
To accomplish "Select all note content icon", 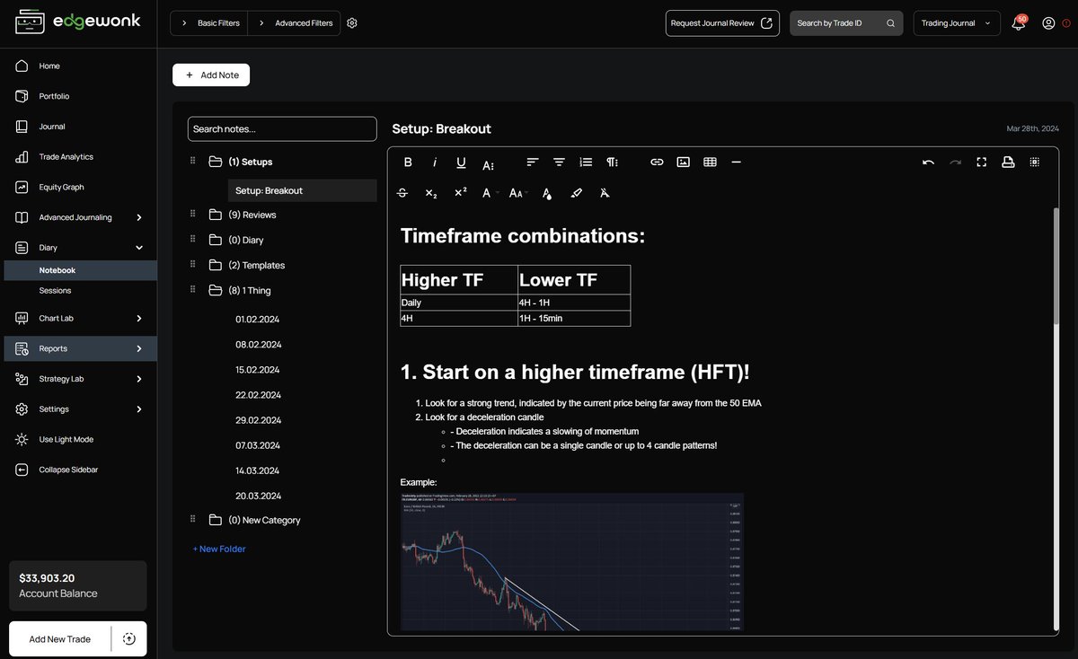I will click(1034, 163).
